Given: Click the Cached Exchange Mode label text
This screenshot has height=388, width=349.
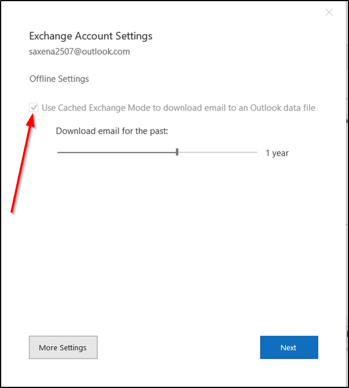Looking at the screenshot, I should point(179,108).
